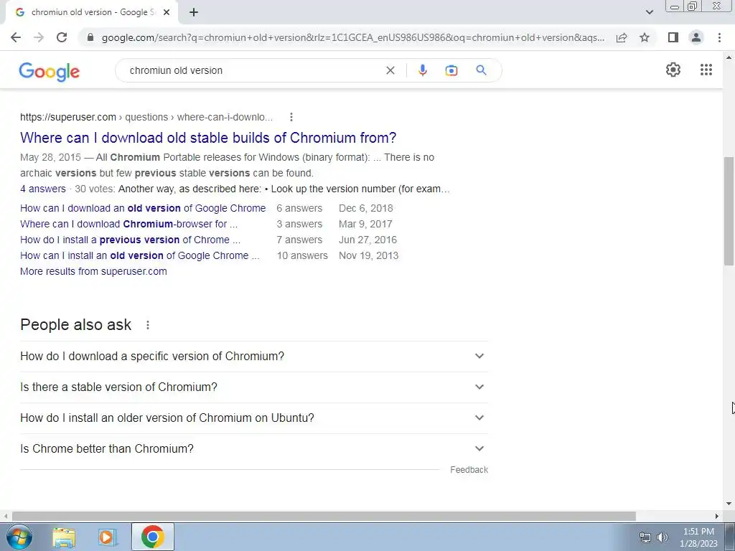The image size is (735, 551).
Task: Open People also ask three-dot options
Action: click(148, 325)
